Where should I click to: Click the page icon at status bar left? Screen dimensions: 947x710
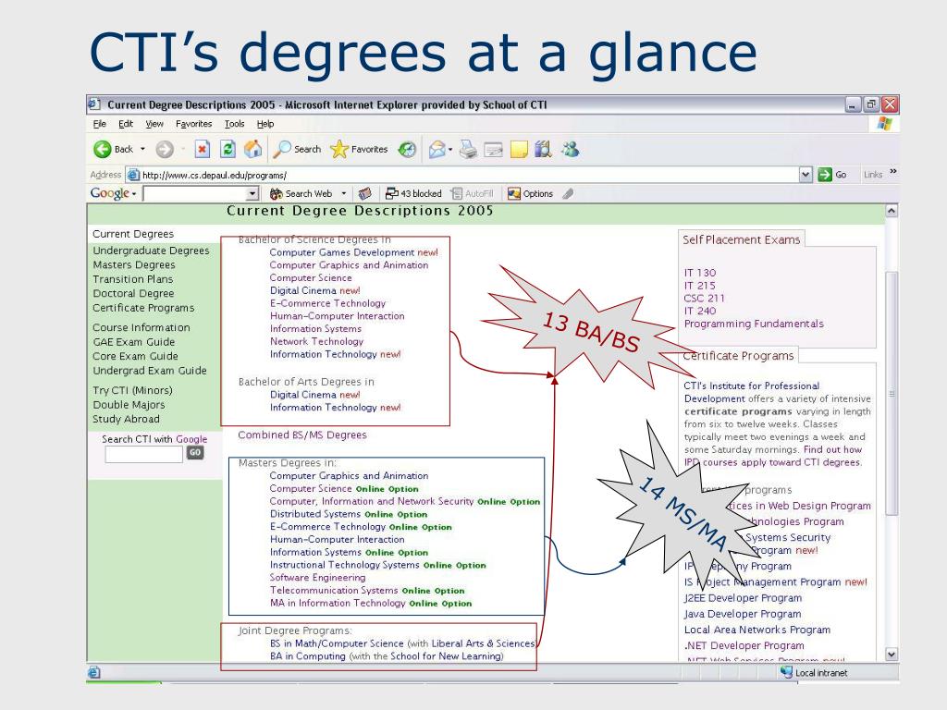coord(94,673)
